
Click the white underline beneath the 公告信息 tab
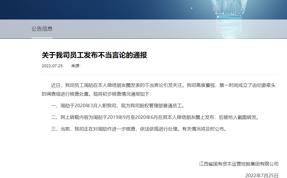pyautogui.click(x=42, y=38)
